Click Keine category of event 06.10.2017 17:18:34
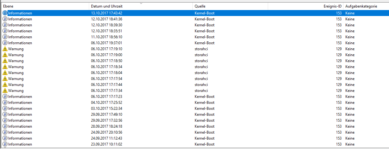Image resolution: width=389 pixels, height=149 pixels. coord(350,67)
